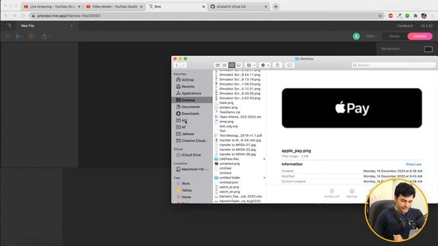
Task: Select file state.png
Action: click(227, 103)
